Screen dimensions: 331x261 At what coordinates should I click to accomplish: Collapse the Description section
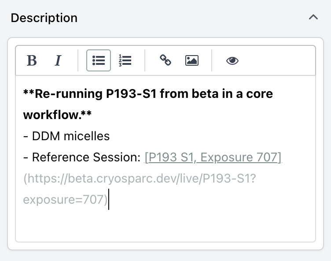click(313, 18)
